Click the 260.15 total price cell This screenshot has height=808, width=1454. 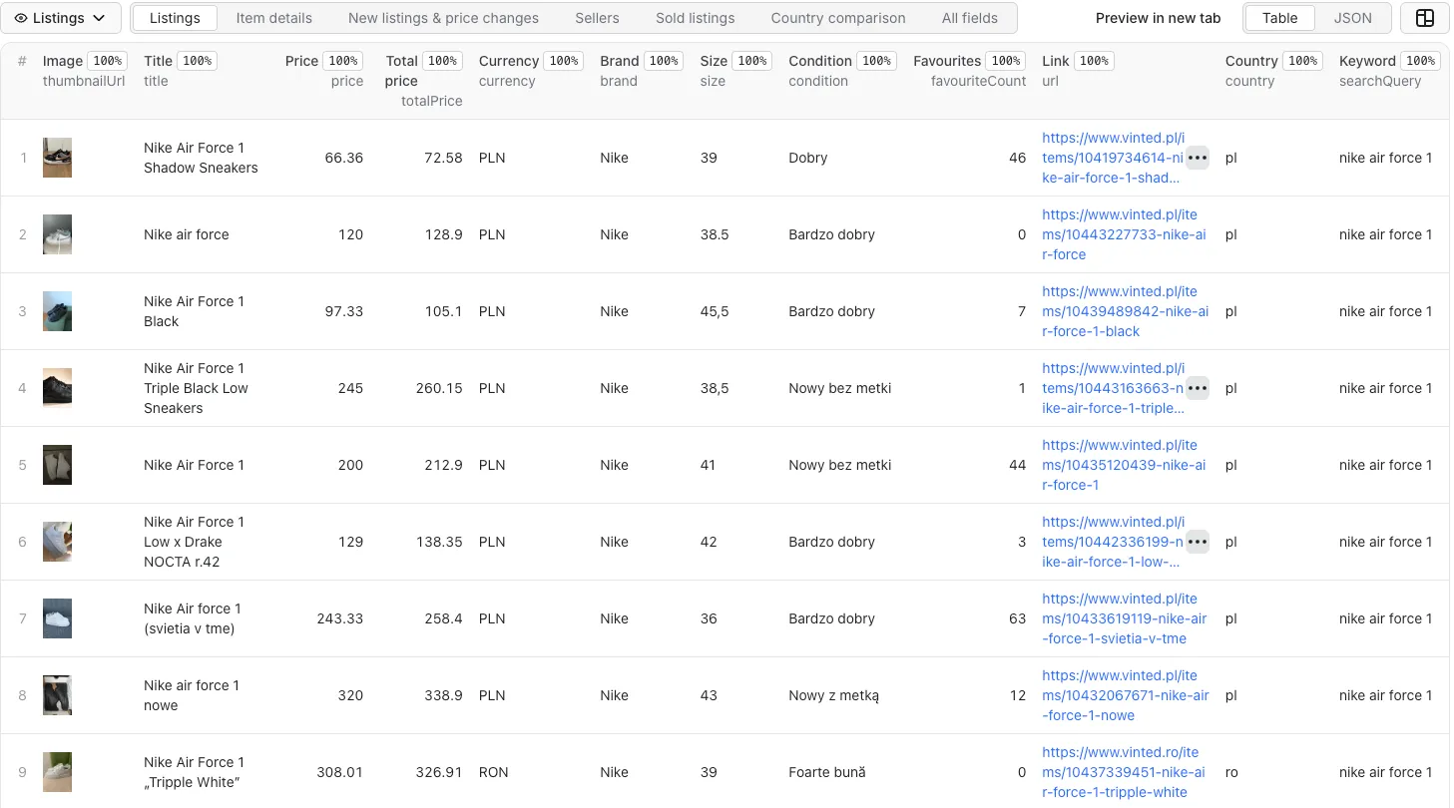click(439, 388)
